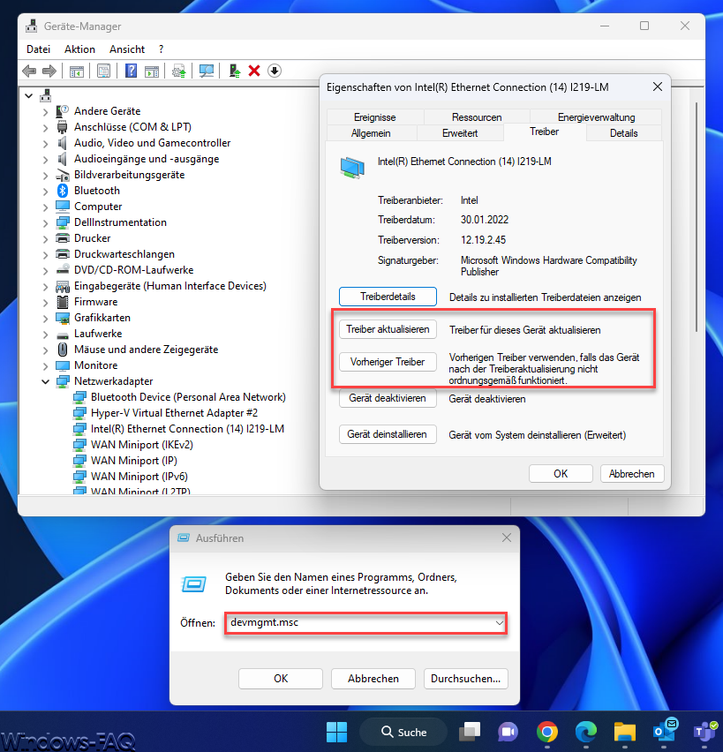Select WAN Miniport (IPv6)
723x752 pixels.
coord(139,477)
